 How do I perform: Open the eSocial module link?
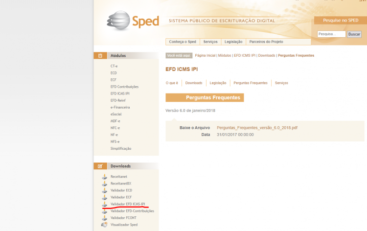[116, 114]
